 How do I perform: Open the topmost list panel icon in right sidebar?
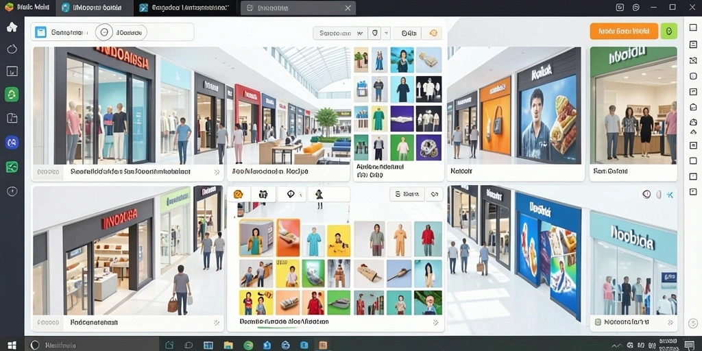coord(693,28)
